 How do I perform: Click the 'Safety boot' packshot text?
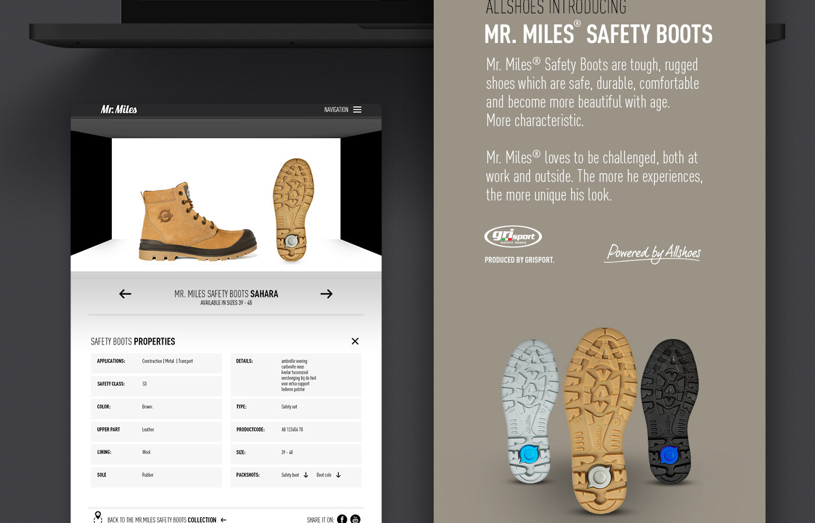click(x=290, y=475)
